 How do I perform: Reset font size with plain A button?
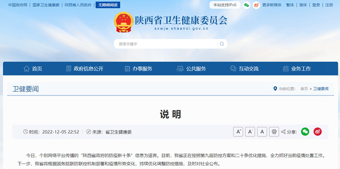pyautogui.click(x=262, y=132)
